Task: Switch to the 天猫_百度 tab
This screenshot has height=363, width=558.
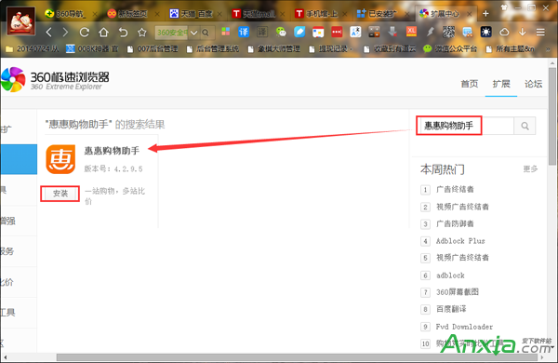Action: click(x=195, y=14)
